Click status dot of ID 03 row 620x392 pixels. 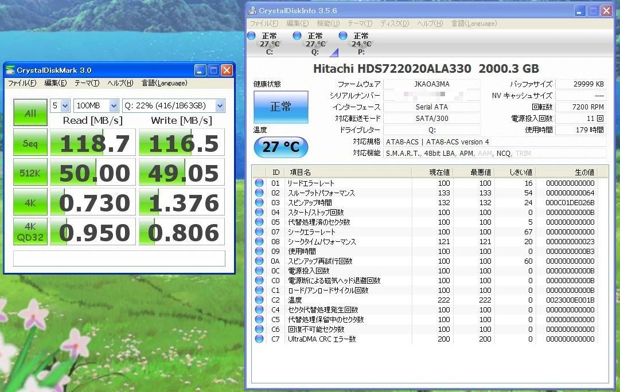tap(259, 202)
